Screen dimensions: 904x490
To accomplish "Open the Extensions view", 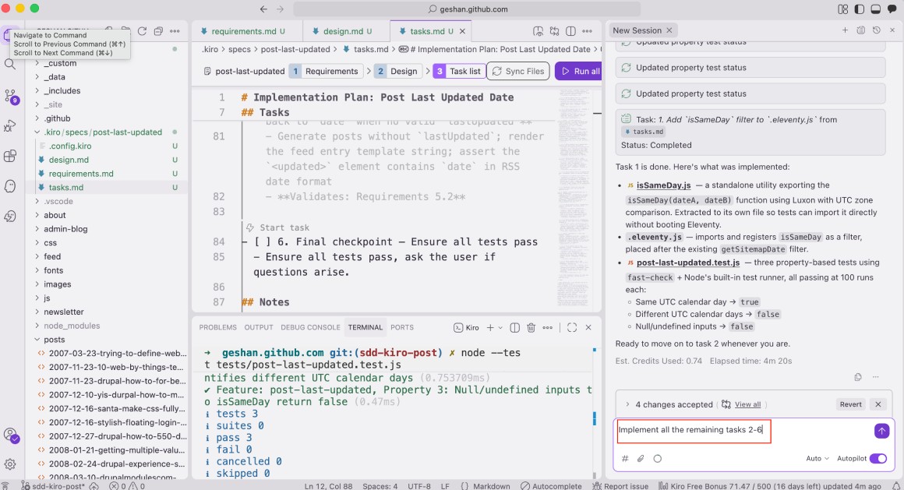I will pyautogui.click(x=10, y=156).
